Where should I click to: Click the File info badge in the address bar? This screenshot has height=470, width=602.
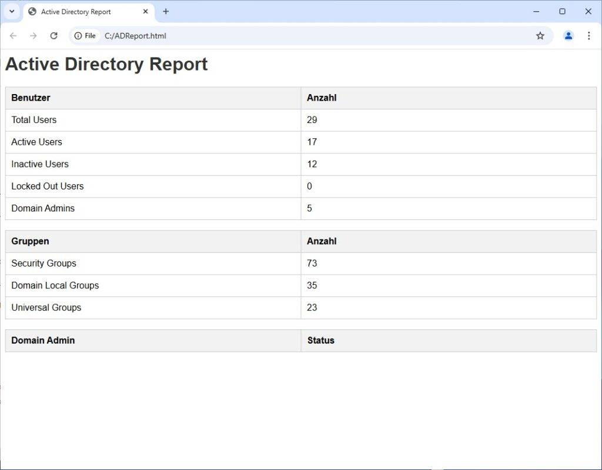[85, 36]
